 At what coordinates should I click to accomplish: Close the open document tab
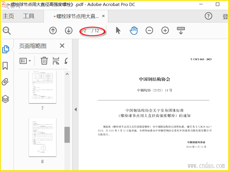103,16
